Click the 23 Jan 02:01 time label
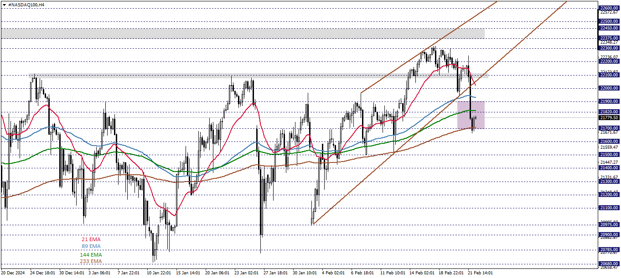Viewport: 621px width, 278px height. pyautogui.click(x=247, y=273)
